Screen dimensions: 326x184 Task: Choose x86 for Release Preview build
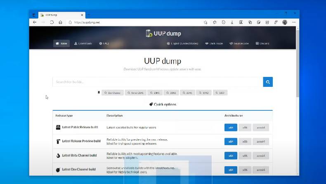[245, 141]
